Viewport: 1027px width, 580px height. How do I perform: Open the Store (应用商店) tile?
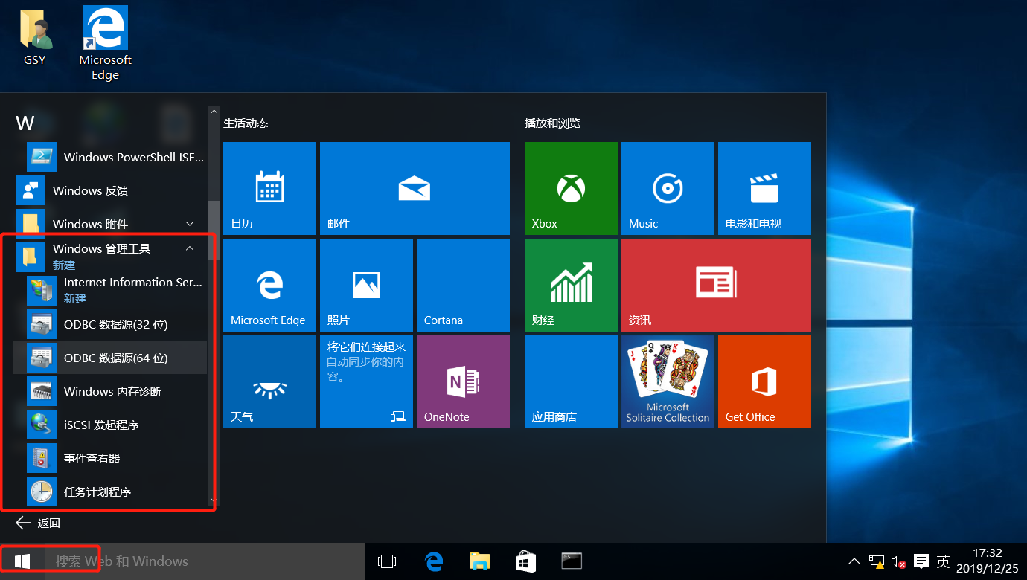pos(571,381)
